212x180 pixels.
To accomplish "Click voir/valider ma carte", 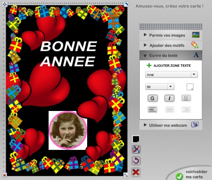I will pyautogui.click(x=196, y=174).
